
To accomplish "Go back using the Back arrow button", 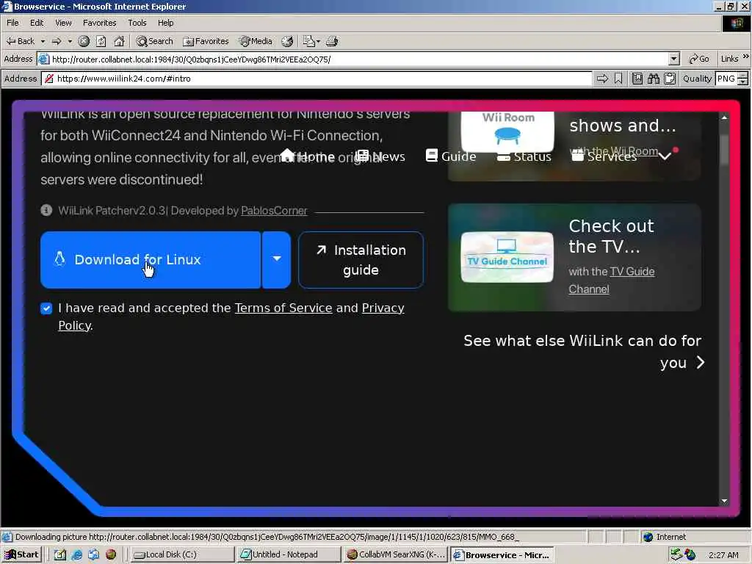I will pyautogui.click(x=20, y=41).
